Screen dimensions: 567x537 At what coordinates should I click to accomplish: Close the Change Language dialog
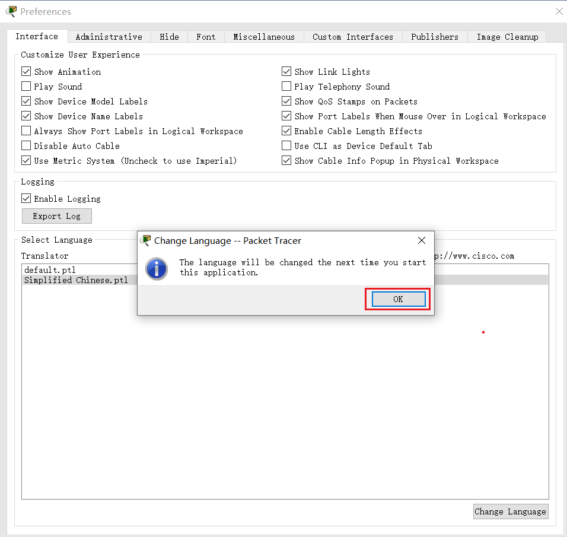[422, 240]
